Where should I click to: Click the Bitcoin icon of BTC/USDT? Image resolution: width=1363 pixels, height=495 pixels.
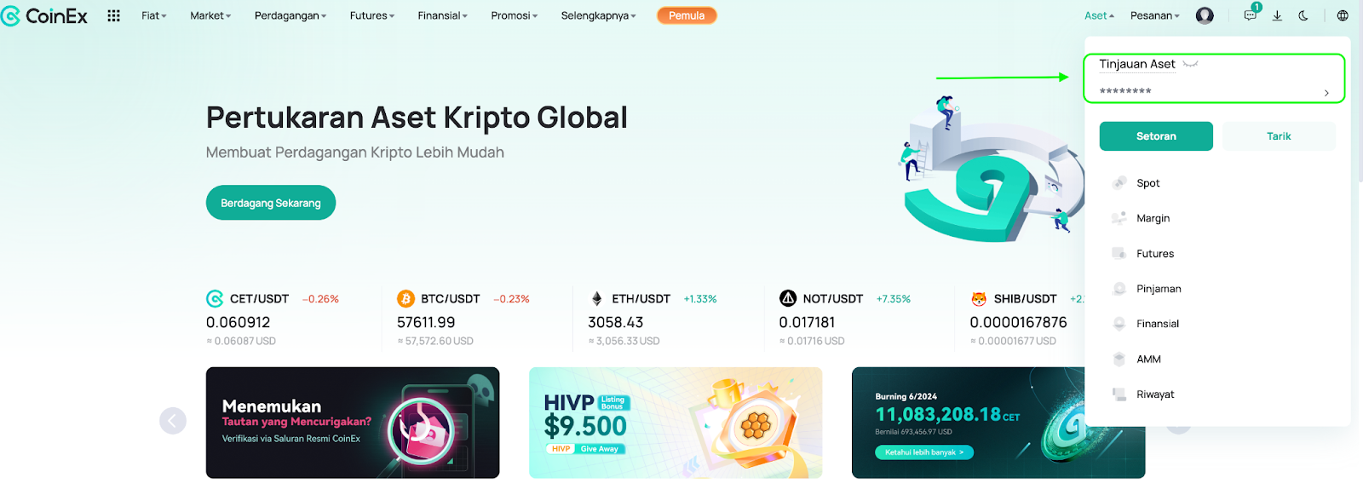pyautogui.click(x=405, y=298)
